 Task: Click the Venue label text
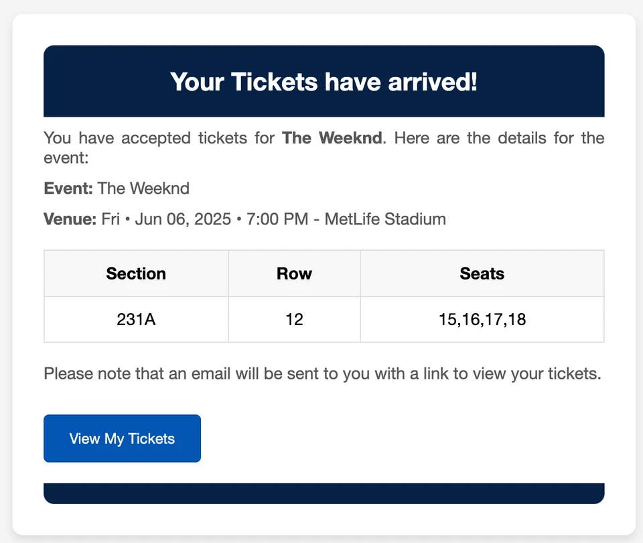[69, 219]
